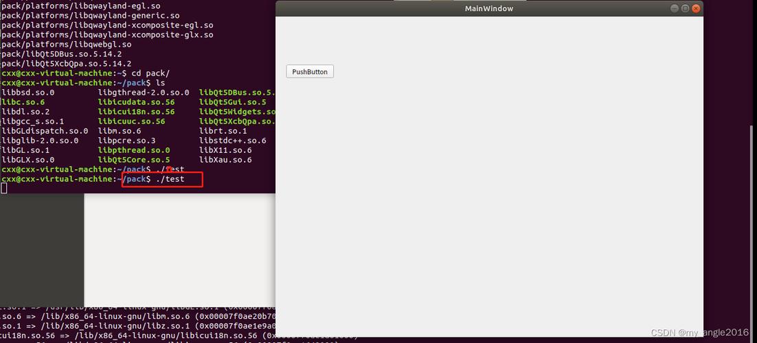Select libicudata.so.56 in the terminal listing
This screenshot has height=343, width=757.
(x=136, y=102)
